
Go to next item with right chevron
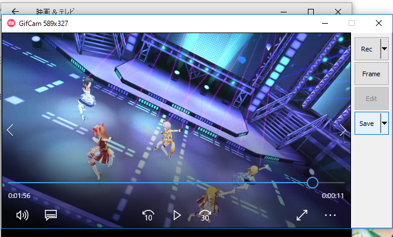click(x=343, y=130)
